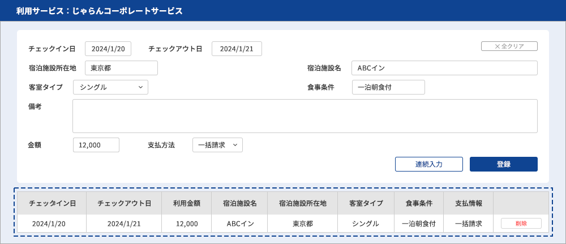Open the 客室タイプ dropdown showing シングル
Screen dimensions: 566x244
(110, 87)
